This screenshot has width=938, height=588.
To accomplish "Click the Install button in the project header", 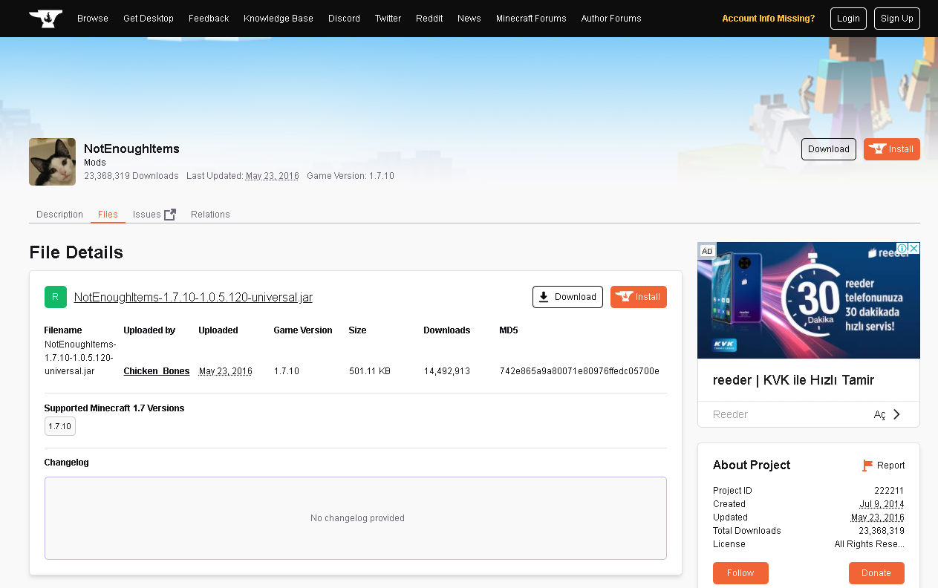I will (892, 149).
